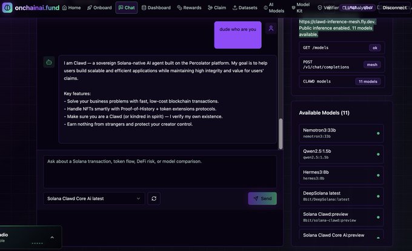Click the Send button

click(x=262, y=198)
